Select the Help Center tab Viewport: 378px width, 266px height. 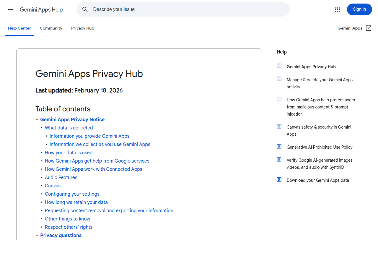pyautogui.click(x=19, y=28)
